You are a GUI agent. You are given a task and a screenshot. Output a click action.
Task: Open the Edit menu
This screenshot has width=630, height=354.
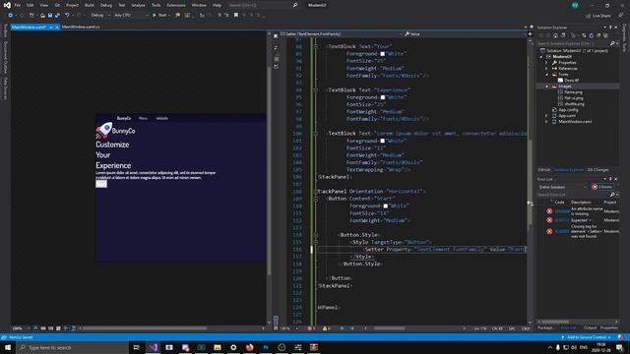[x=31, y=5]
